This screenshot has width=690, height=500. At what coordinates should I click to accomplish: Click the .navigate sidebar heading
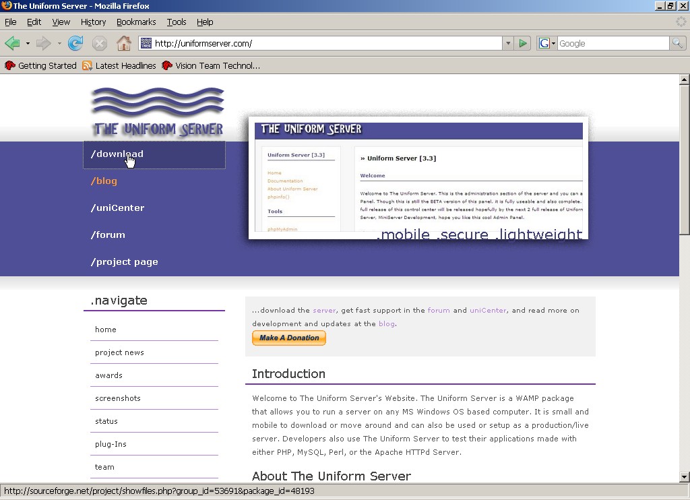pos(119,301)
